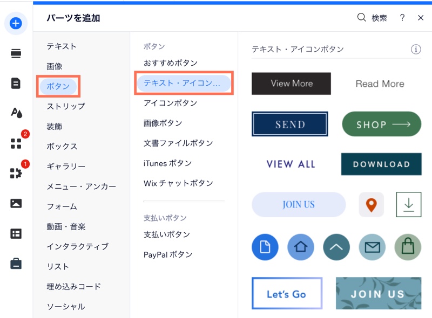The width and height of the screenshot is (432, 318).
Task: Pick the Read More text button design
Action: (380, 84)
